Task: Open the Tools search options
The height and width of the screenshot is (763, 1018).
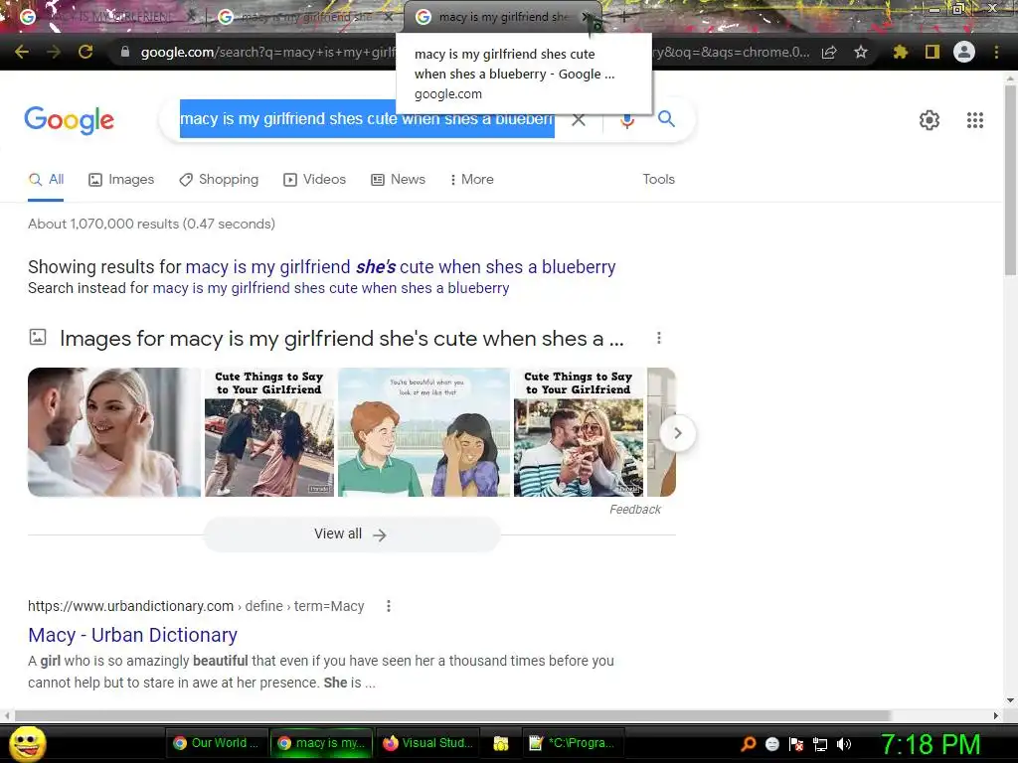Action: 658,180
